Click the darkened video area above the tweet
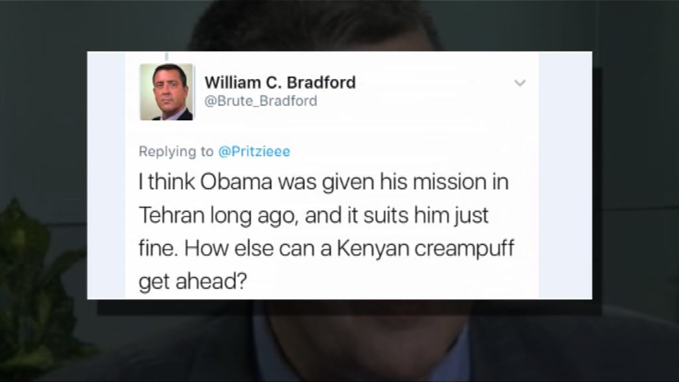Screen dimensions: 679x382 click(x=339, y=26)
